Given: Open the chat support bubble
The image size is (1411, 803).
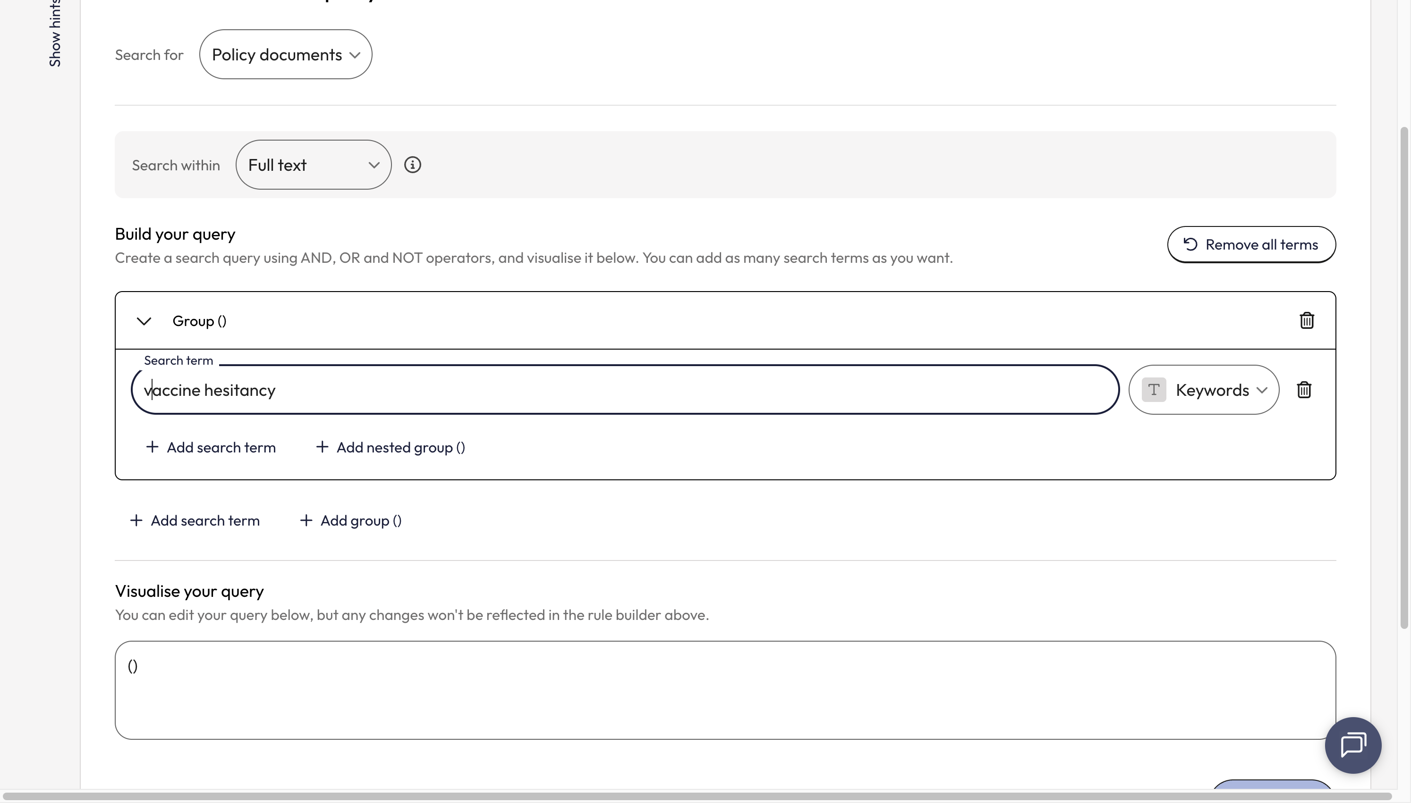Looking at the screenshot, I should (1352, 745).
